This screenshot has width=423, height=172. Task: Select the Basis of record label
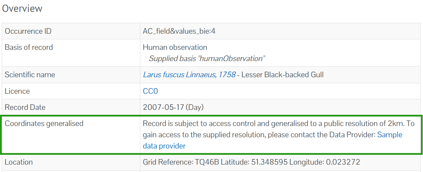coord(29,47)
